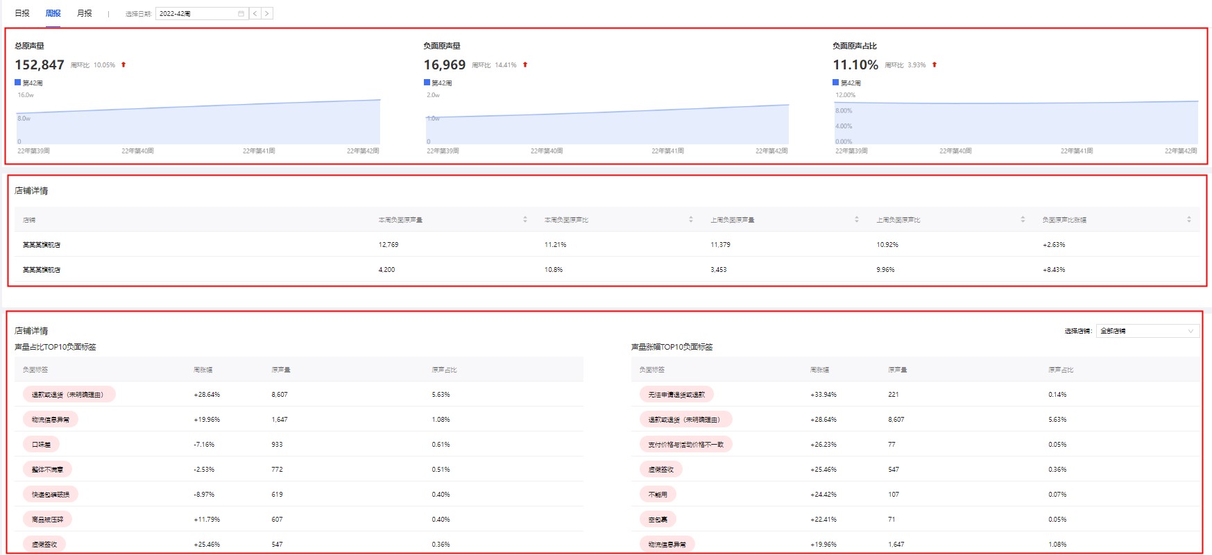Click the +33.94% weekly growth value
This screenshot has width=1212, height=555.
(x=823, y=394)
